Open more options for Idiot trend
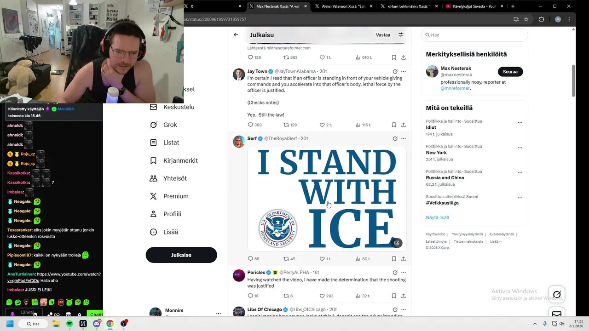 pos(520,123)
